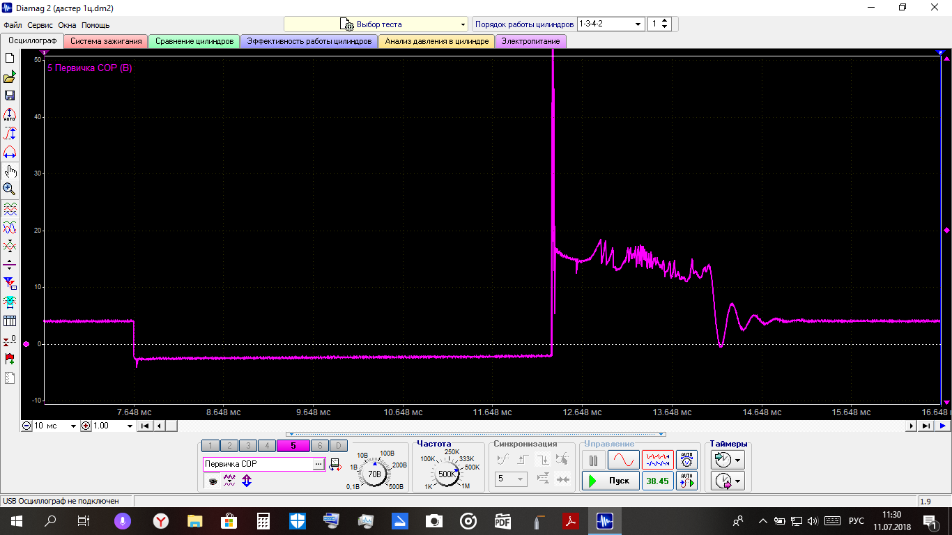
Task: Open the Помощь menu
Action: point(95,25)
